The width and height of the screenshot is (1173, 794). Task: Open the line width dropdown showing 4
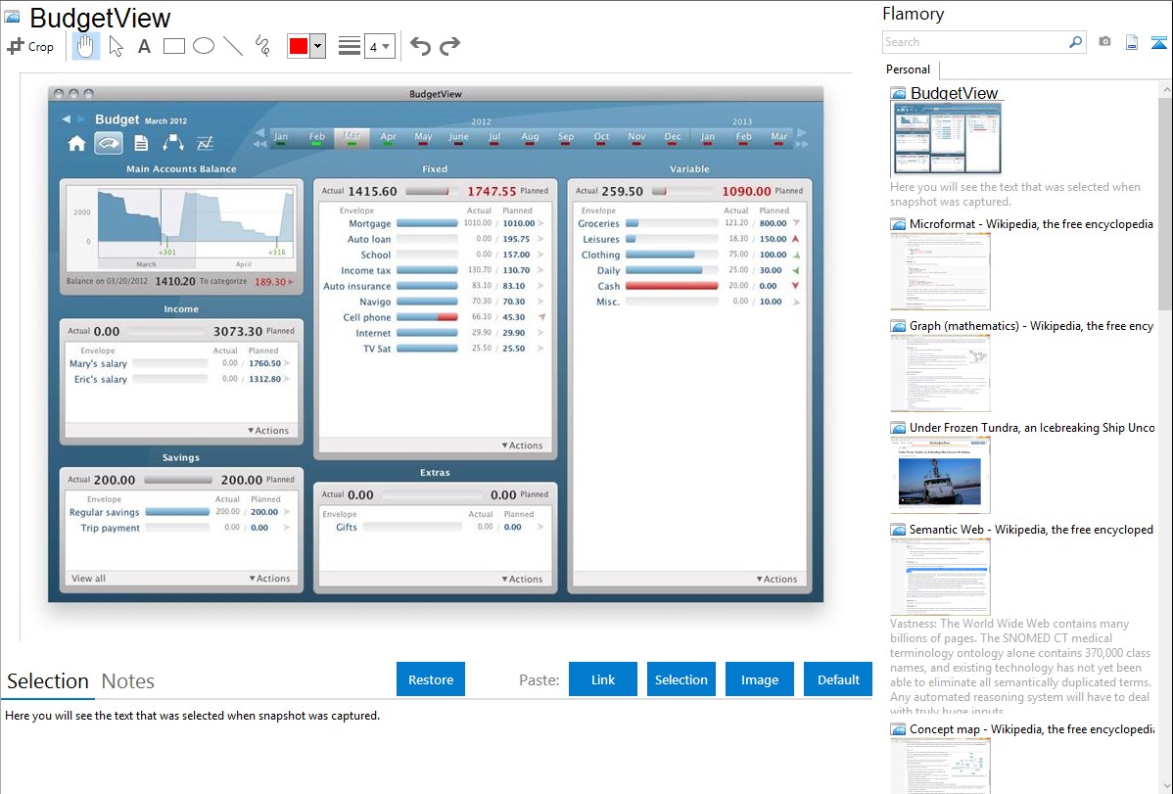[380, 46]
